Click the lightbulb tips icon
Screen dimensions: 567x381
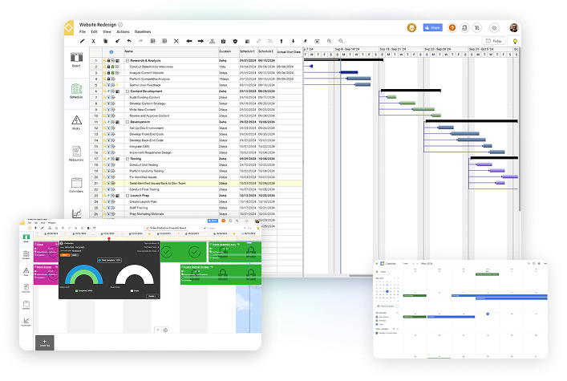click(515, 41)
